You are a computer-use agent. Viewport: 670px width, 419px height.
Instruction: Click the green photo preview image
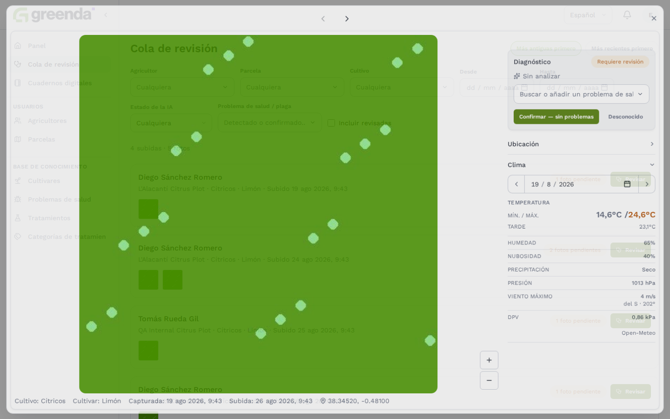pyautogui.click(x=258, y=214)
